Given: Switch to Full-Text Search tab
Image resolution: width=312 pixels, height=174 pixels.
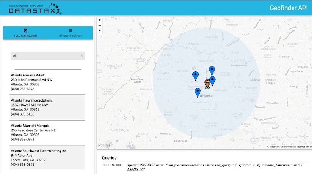Looking at the screenshot, I should pos(25,33).
